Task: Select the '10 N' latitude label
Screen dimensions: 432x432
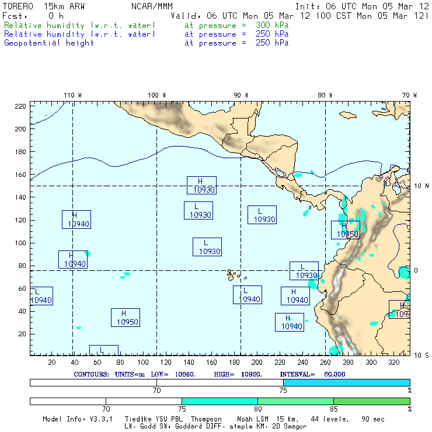Action: (421, 186)
